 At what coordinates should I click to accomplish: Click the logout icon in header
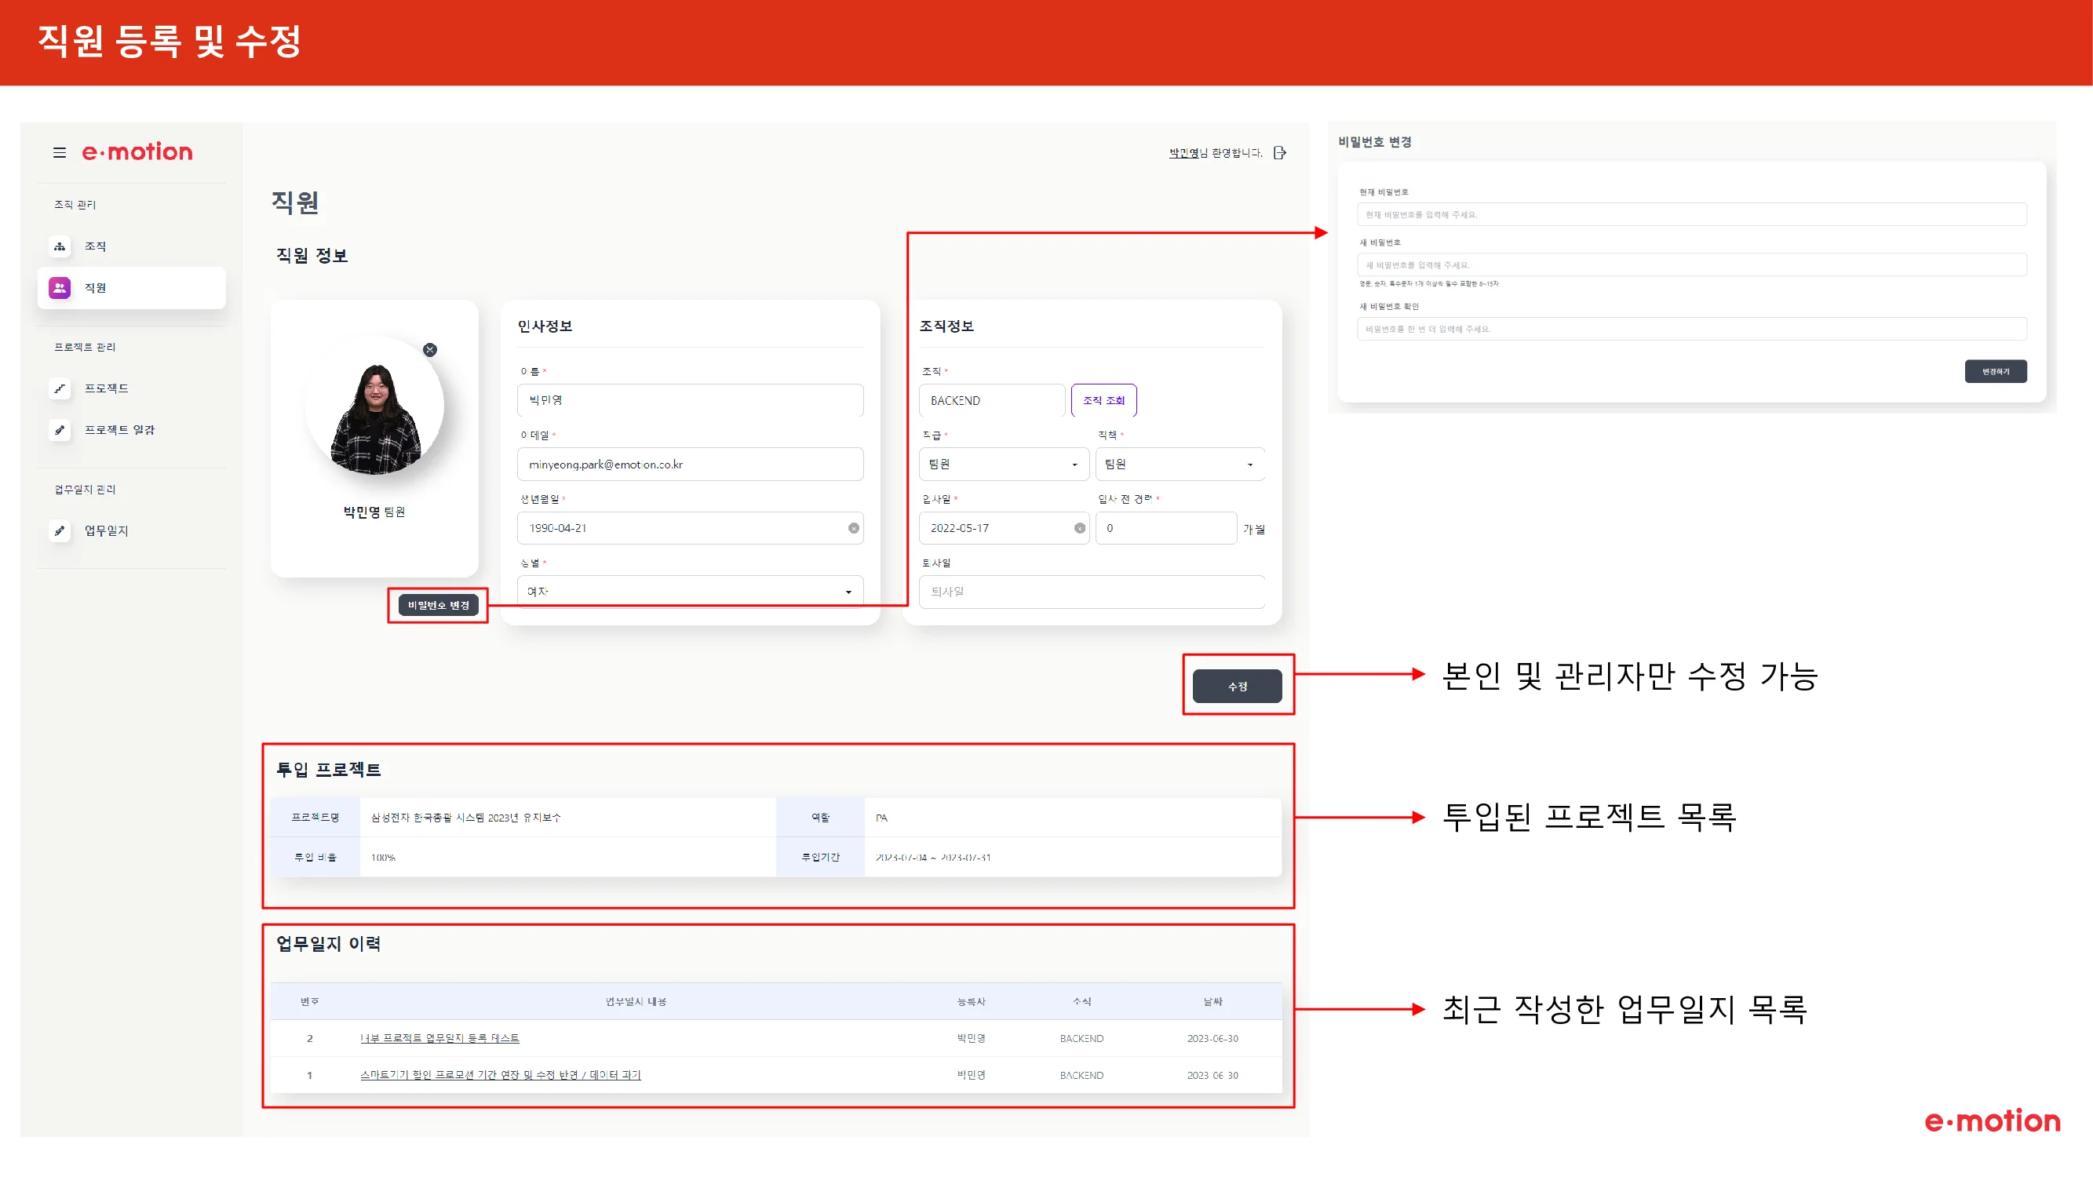[1280, 153]
